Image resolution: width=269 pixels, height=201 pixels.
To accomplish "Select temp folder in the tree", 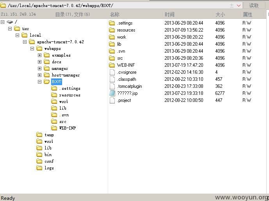I will pos(49,135).
